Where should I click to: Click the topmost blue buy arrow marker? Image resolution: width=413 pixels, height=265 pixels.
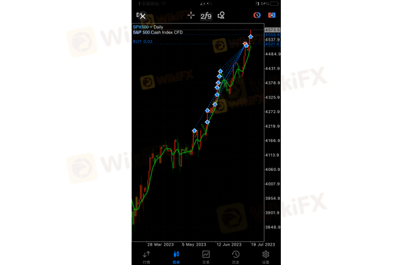251,37
